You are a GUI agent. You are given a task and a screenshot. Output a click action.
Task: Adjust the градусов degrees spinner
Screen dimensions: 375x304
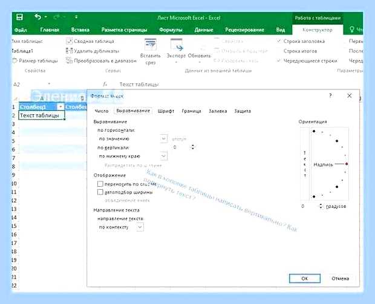point(321,206)
